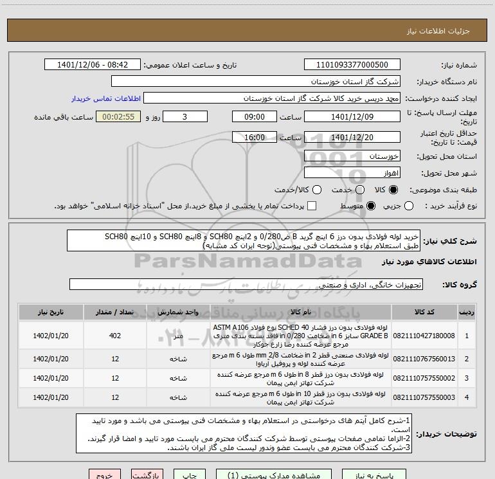Select item code 0821110757550003
Screen dimensions: 495x479
click(424, 397)
